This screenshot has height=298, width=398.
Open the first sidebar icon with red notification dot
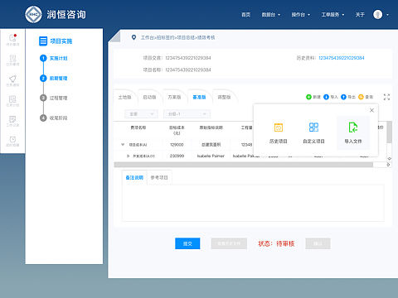(12, 38)
